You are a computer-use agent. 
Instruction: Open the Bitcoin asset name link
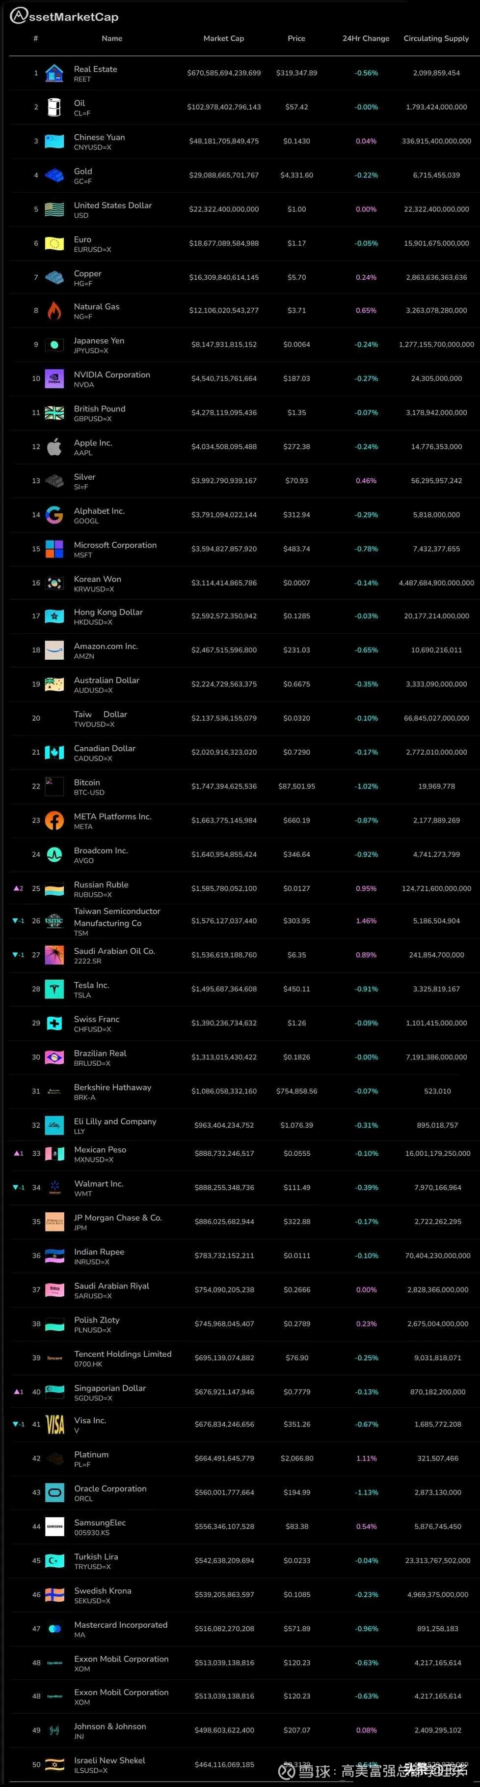[x=86, y=783]
